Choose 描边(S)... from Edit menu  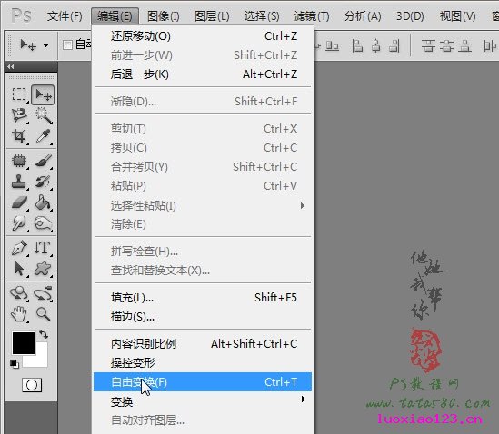pyautogui.click(x=203, y=317)
